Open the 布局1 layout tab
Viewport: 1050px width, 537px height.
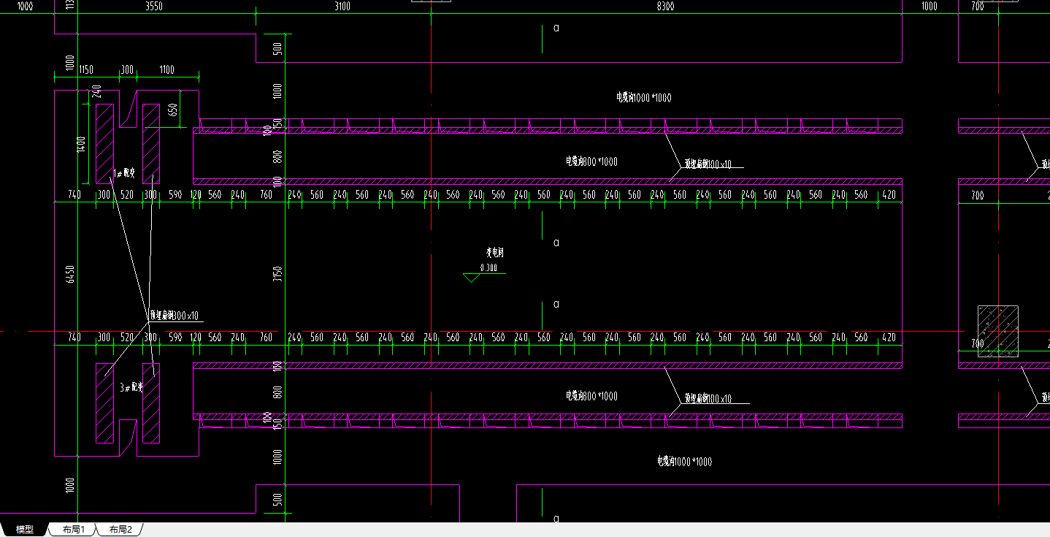[x=74, y=530]
